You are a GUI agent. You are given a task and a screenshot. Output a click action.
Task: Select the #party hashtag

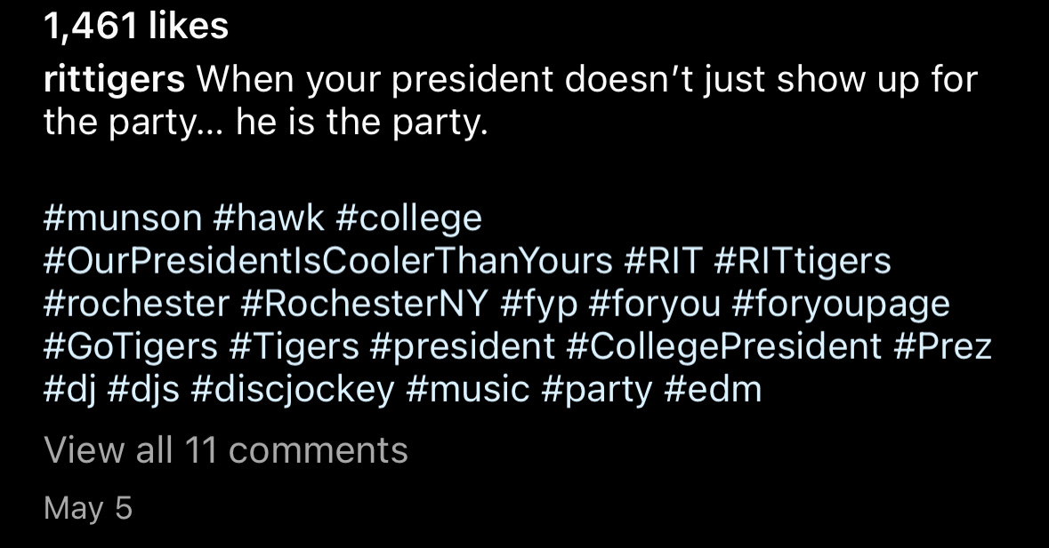pyautogui.click(x=597, y=390)
